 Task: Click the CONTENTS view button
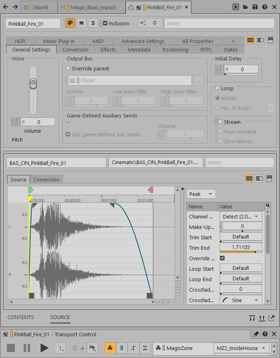(x=21, y=317)
